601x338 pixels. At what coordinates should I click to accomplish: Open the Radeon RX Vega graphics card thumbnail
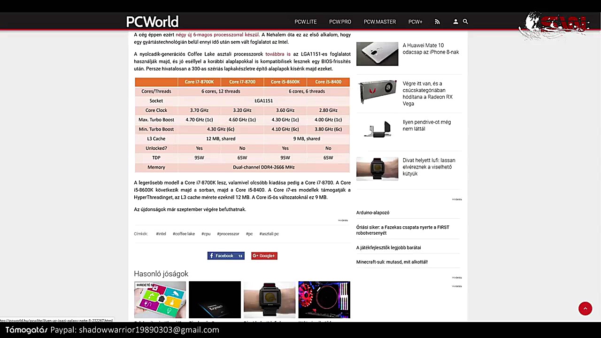point(377,92)
